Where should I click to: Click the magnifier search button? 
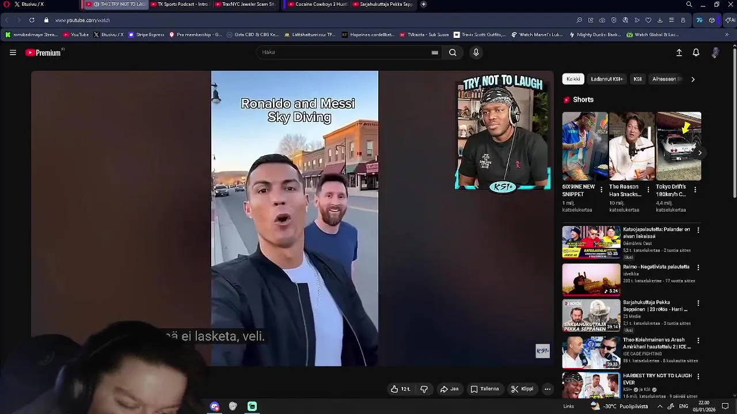(x=453, y=52)
